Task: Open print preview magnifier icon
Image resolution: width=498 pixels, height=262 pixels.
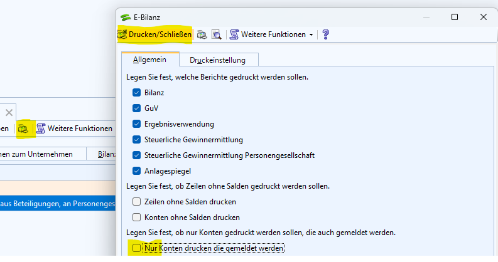Action: tap(216, 34)
